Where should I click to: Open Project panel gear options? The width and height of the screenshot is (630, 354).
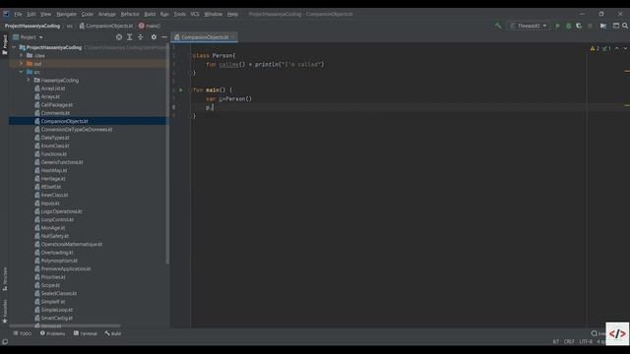(x=154, y=37)
